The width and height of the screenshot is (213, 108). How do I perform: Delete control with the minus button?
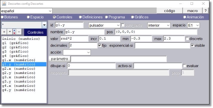tap(19, 32)
